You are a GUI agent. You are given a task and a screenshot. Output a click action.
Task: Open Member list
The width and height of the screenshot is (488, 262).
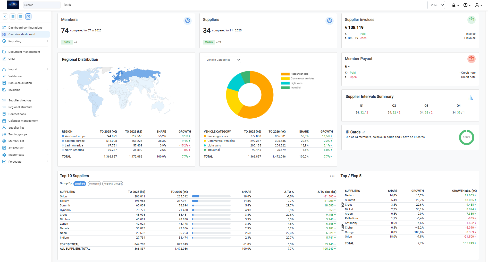point(16,141)
